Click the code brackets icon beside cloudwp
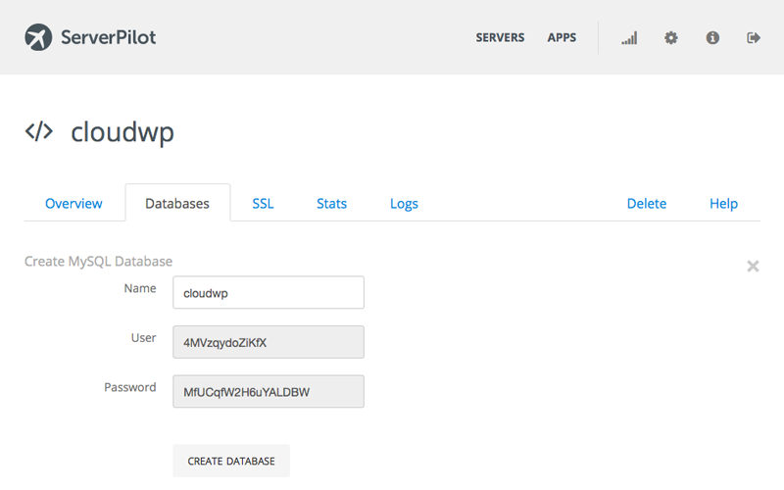 (39, 132)
